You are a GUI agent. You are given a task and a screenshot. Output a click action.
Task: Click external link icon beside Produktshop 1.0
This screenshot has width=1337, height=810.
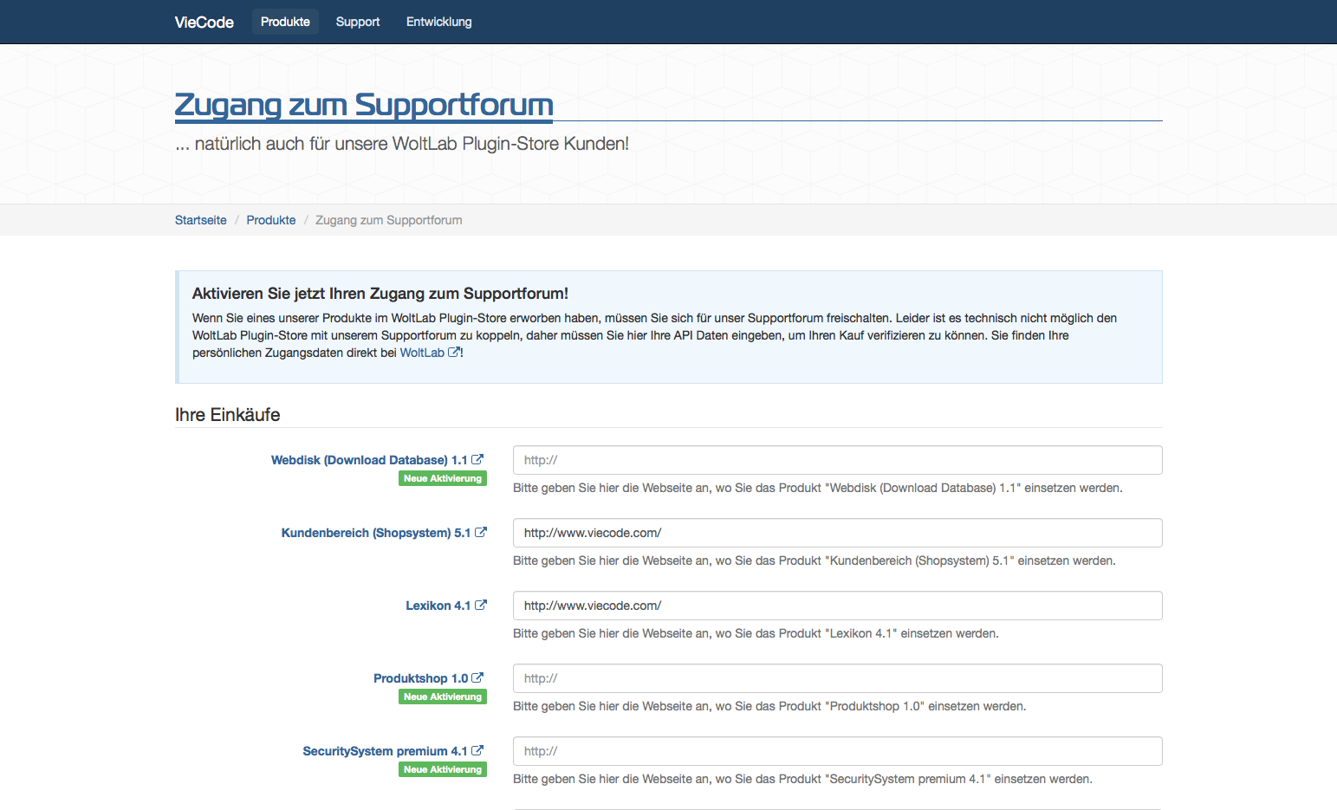pyautogui.click(x=477, y=678)
